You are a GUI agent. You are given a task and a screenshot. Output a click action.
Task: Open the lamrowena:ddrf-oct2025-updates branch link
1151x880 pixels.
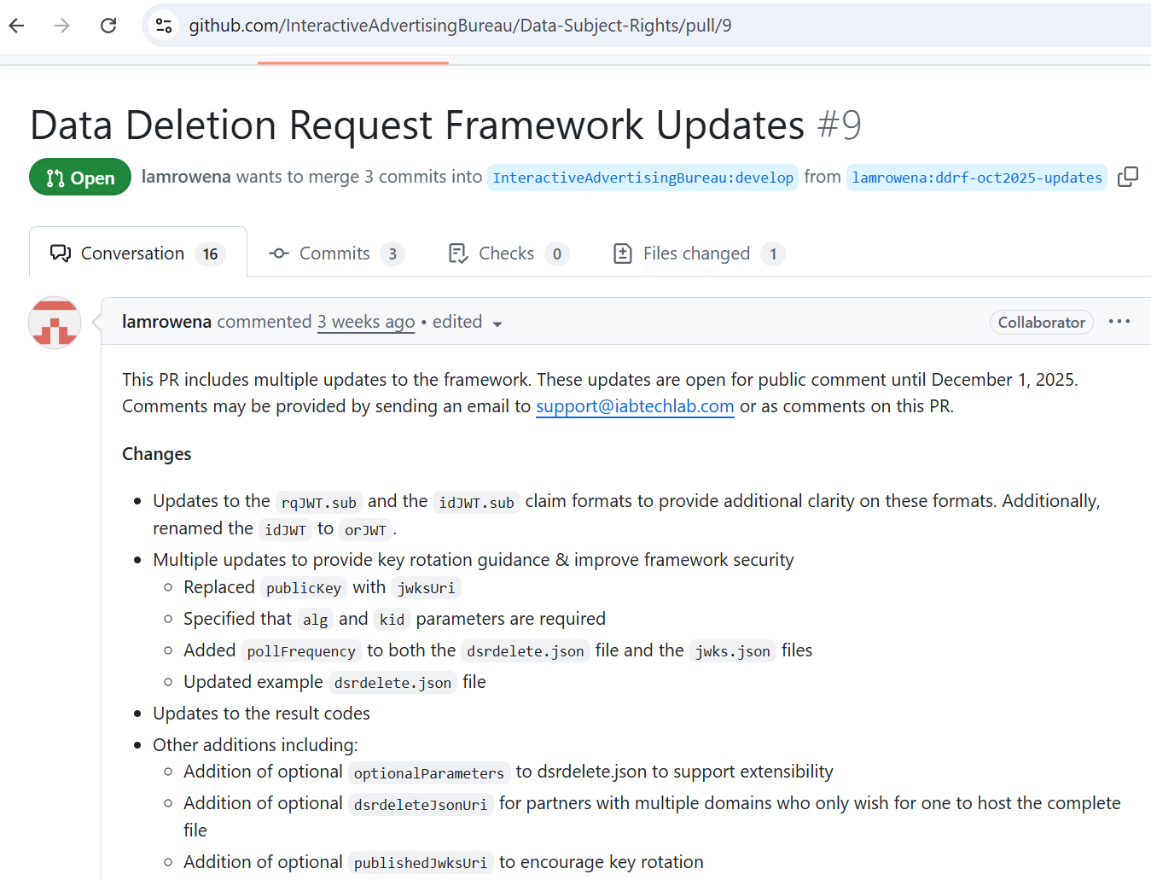coord(976,178)
